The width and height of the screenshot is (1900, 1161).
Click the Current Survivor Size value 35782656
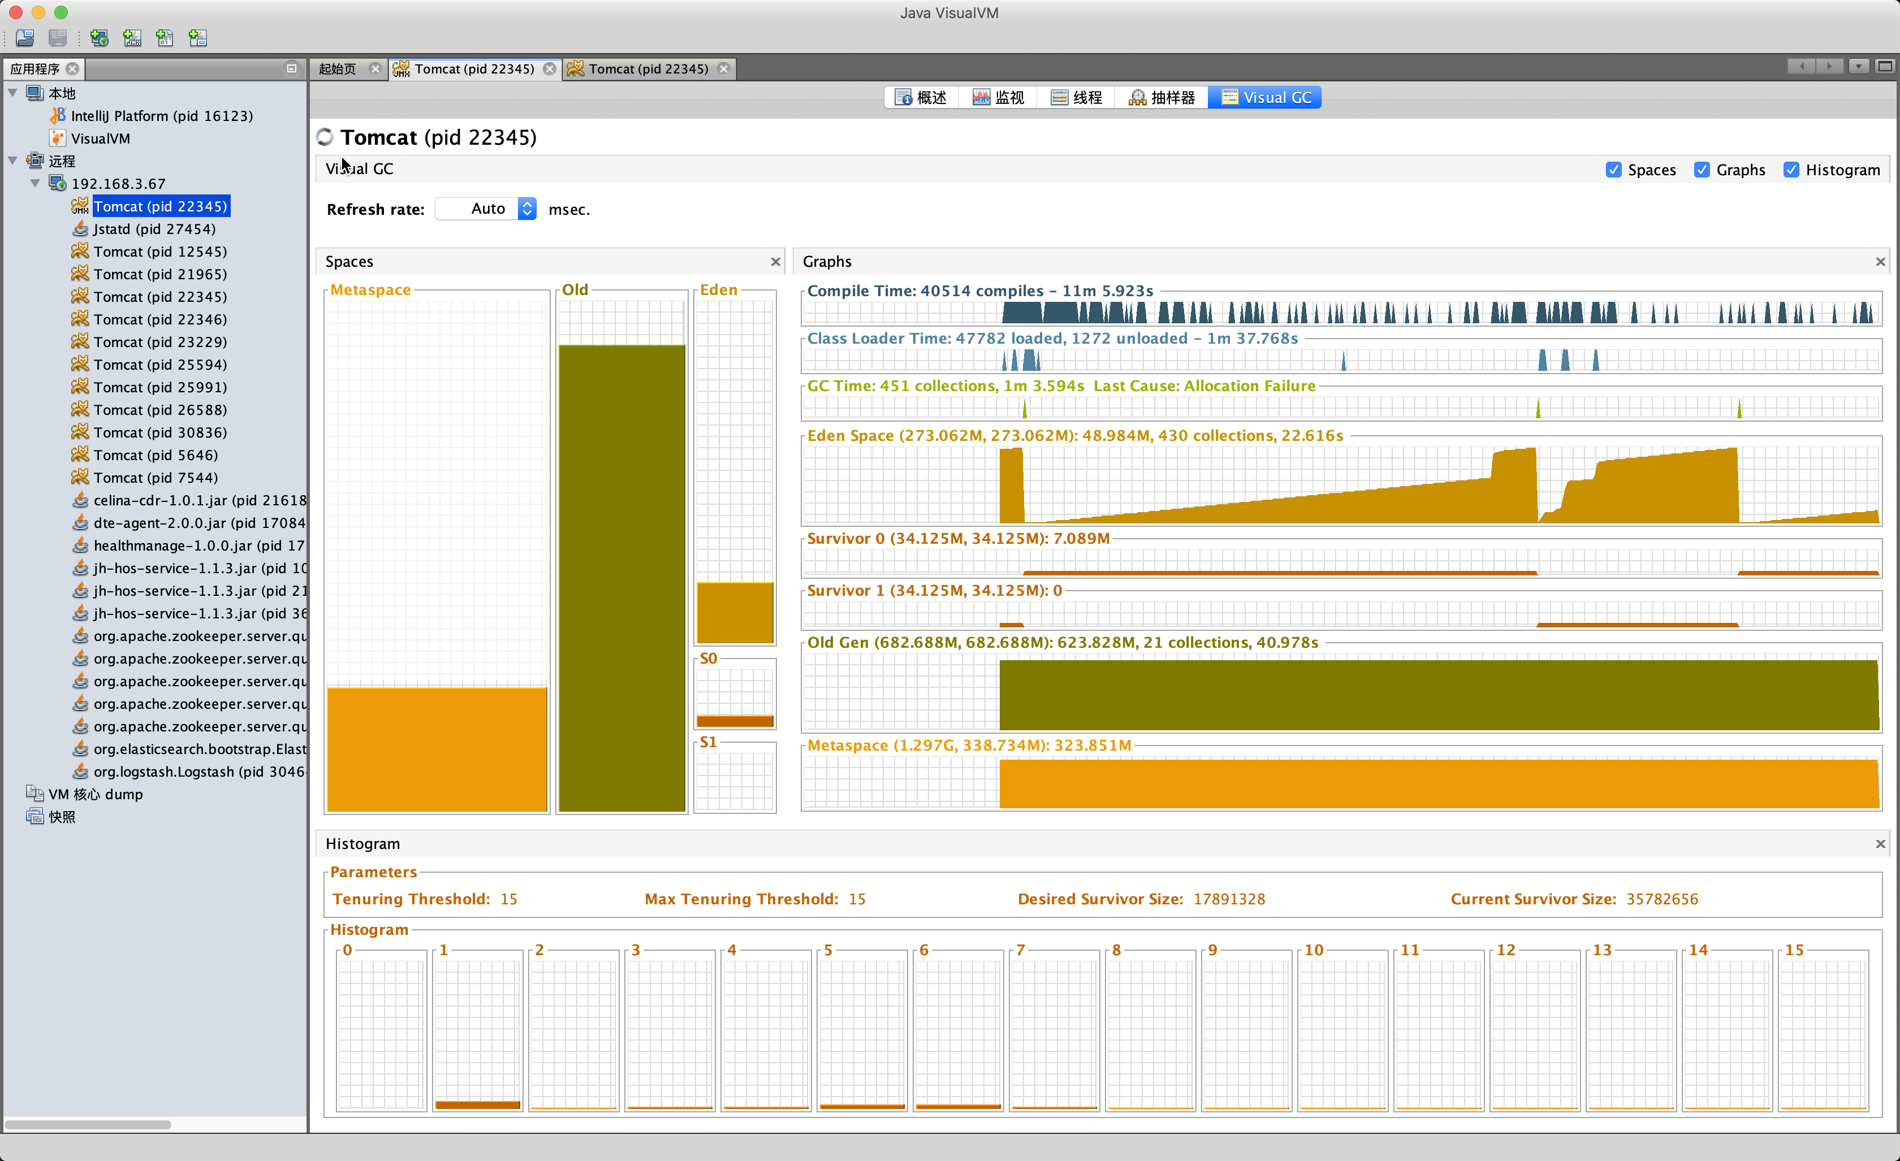coord(1662,899)
